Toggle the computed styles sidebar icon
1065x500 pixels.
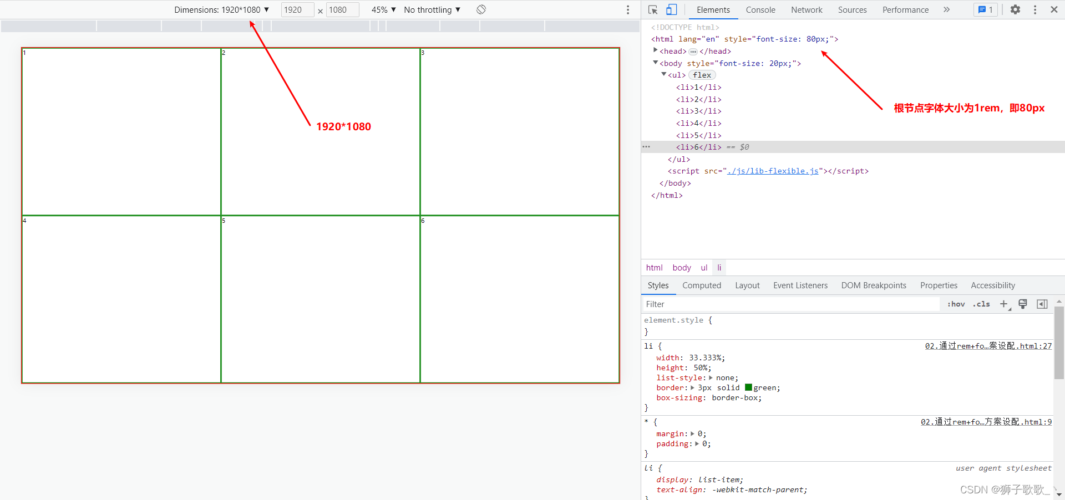[x=1042, y=304]
